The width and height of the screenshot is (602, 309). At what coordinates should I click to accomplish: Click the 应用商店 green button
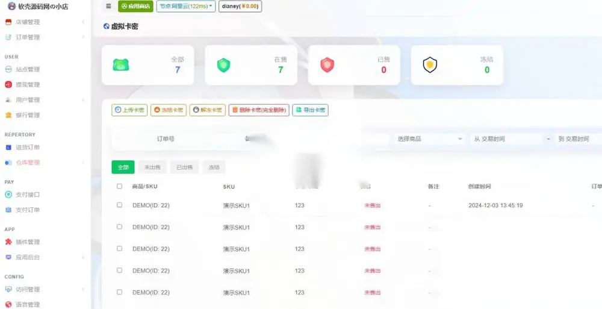tap(135, 6)
